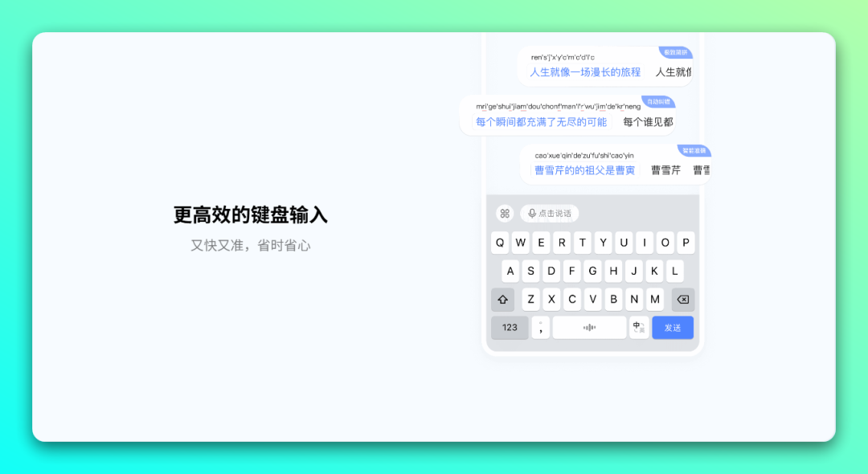Click the microphone icon in 点击说话 button

coord(532,213)
